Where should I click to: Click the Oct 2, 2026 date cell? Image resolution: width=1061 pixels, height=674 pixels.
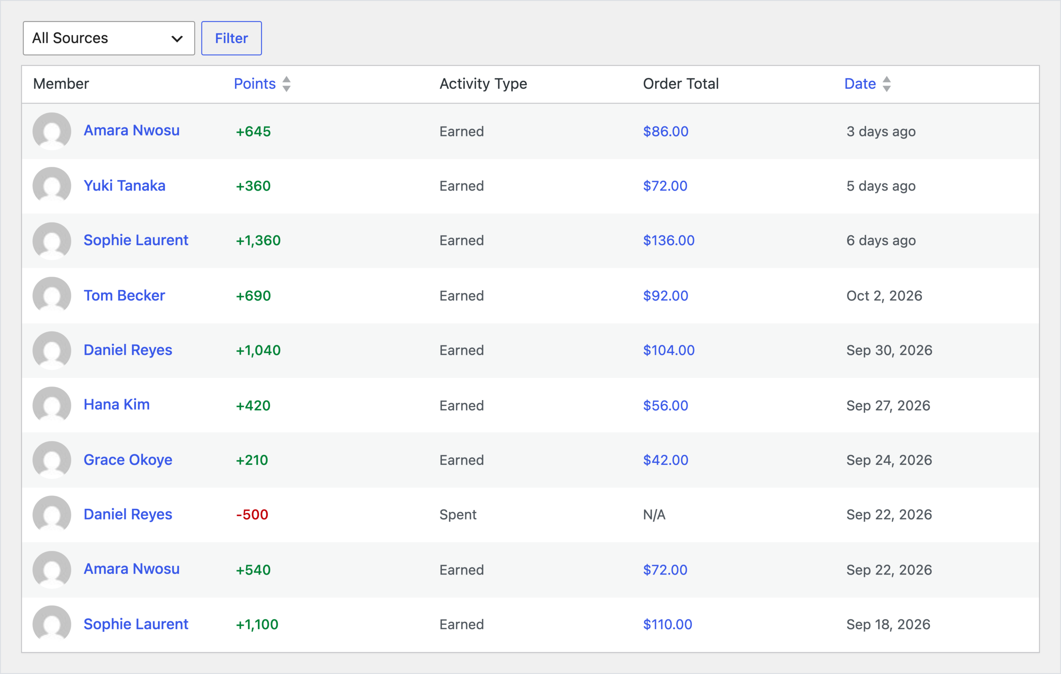884,296
